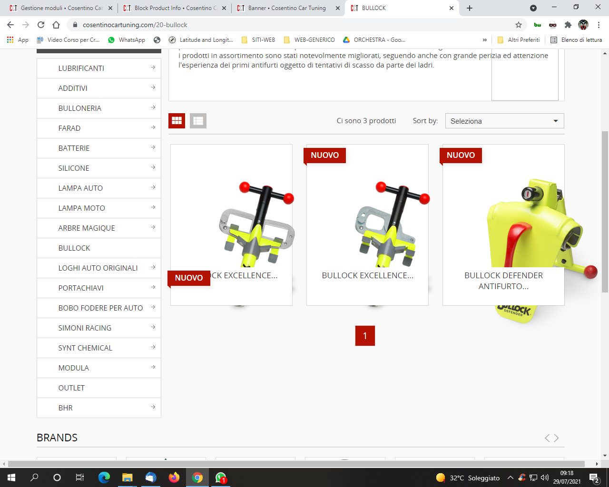Expand the LAMPA AUTO category arrow
The height and width of the screenshot is (487, 609).
(x=153, y=187)
